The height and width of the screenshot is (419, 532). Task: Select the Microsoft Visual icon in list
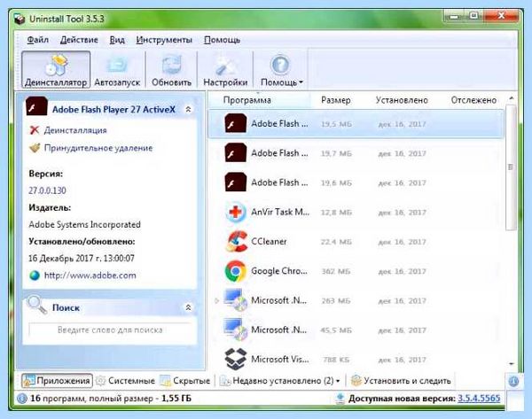pyautogui.click(x=236, y=359)
